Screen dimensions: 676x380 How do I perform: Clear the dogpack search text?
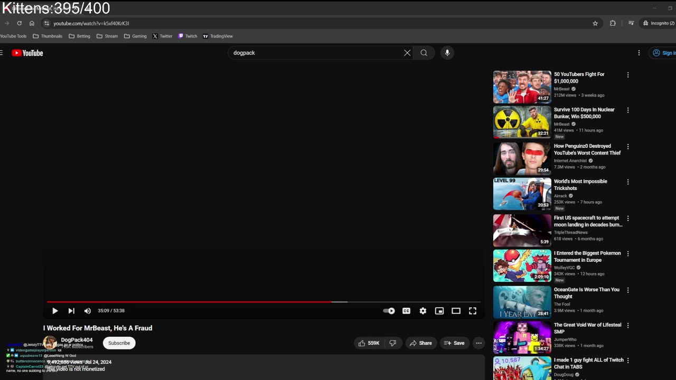[407, 53]
